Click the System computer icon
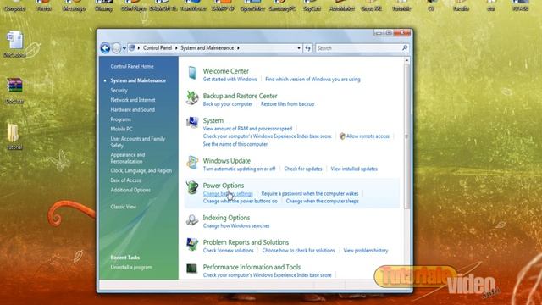This screenshot has width=542, height=305. click(192, 122)
